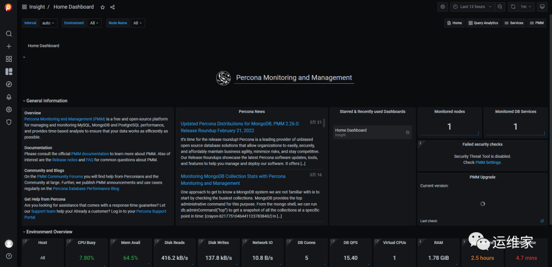The width and height of the screenshot is (552, 267).
Task: Open the Release notes link
Action: [x=64, y=160]
